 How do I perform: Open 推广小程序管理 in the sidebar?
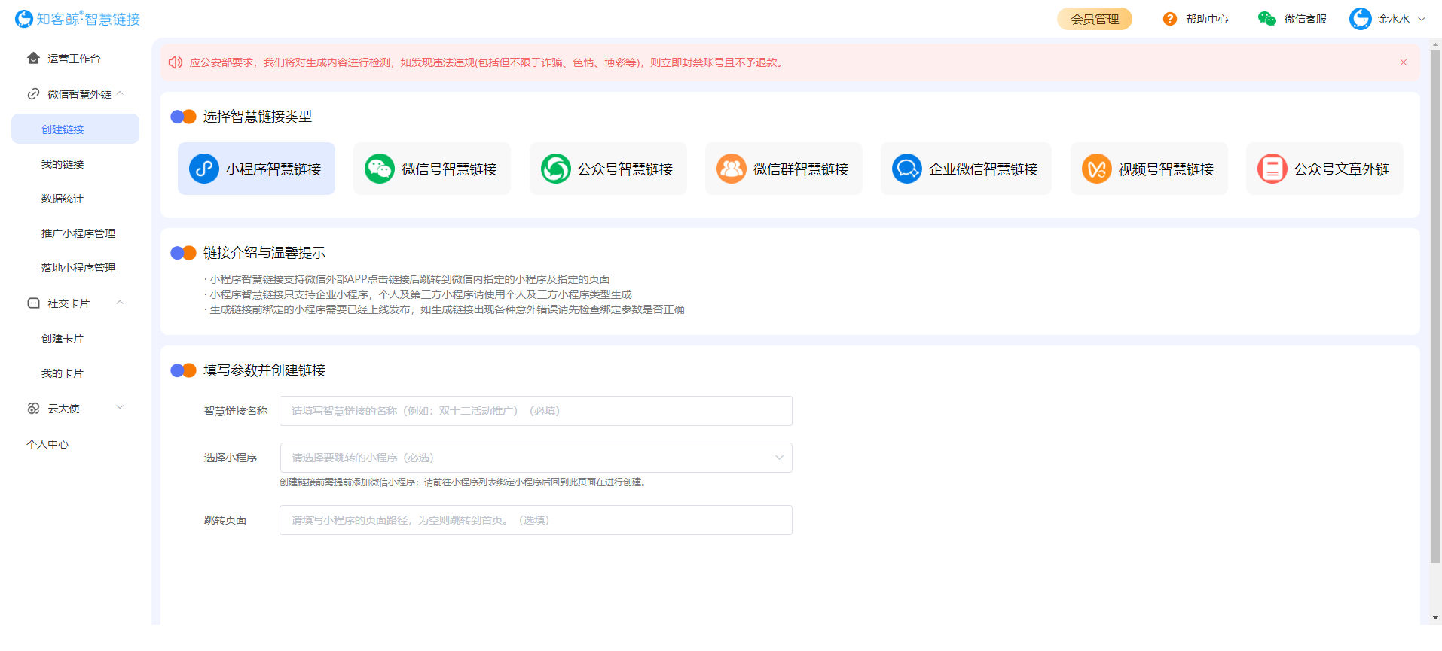pos(78,233)
